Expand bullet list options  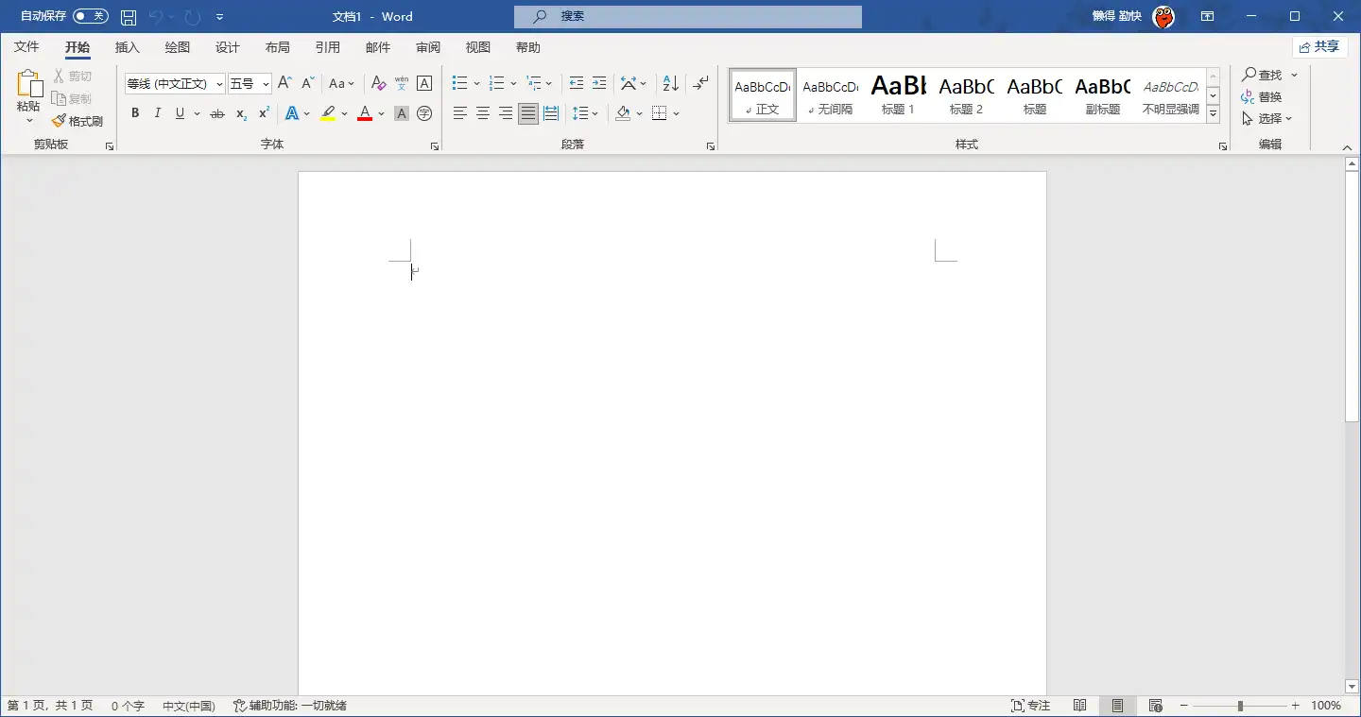[x=477, y=83]
